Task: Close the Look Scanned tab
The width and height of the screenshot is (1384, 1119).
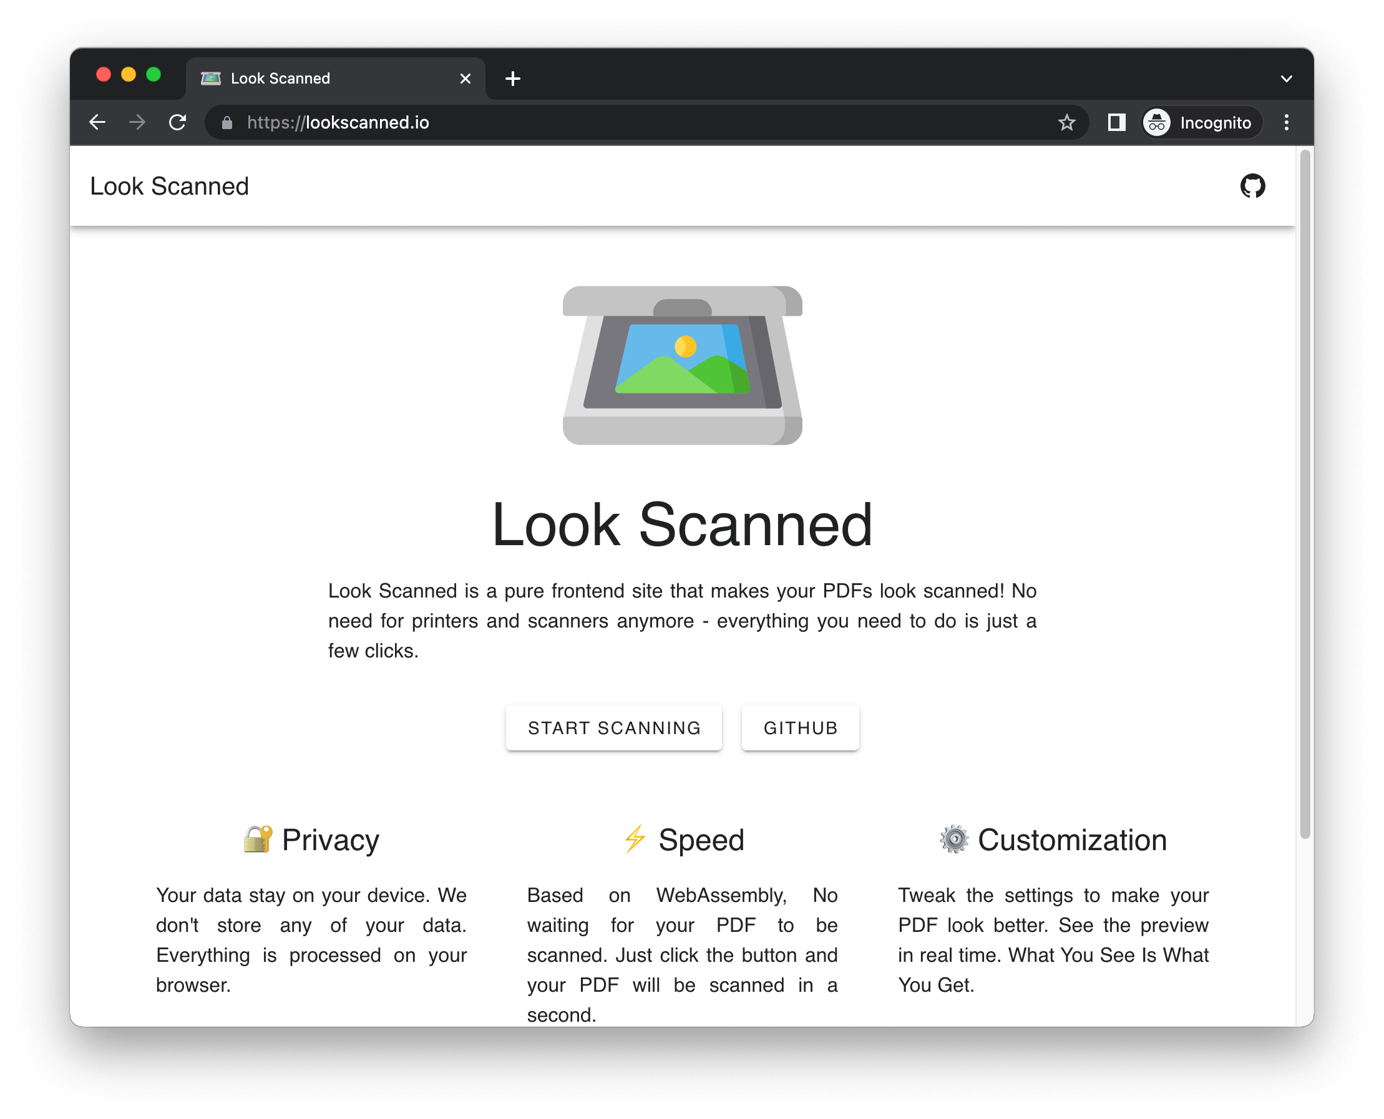Action: coord(465,79)
